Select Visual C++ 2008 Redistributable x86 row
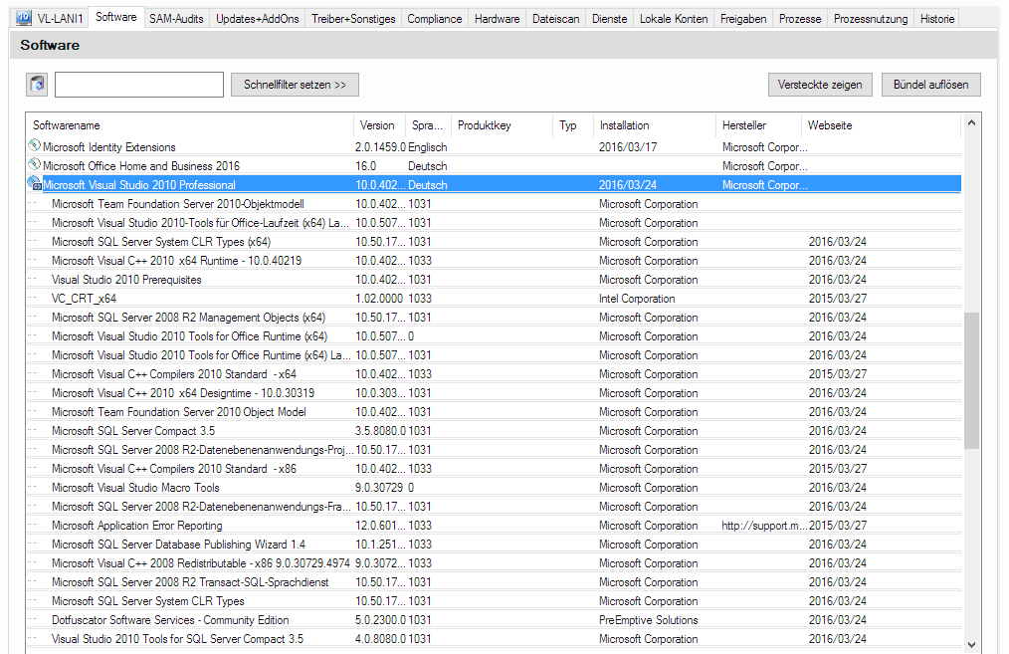 click(x=495, y=563)
